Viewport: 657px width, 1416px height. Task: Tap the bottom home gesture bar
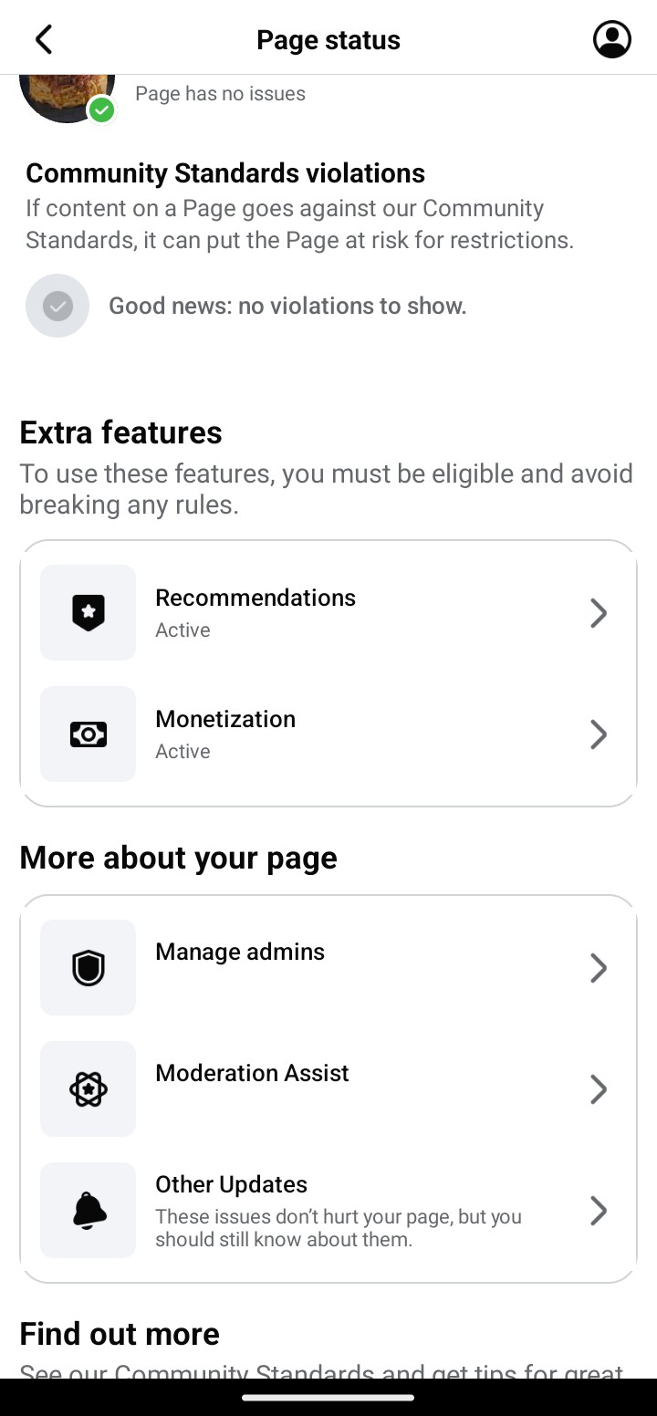(x=328, y=1397)
